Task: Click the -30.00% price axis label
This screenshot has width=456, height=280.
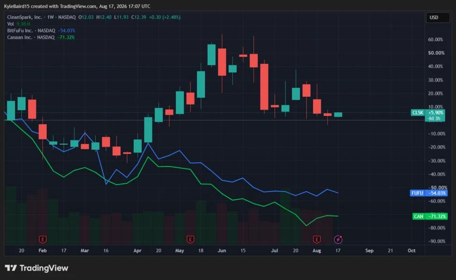Action: point(436,161)
